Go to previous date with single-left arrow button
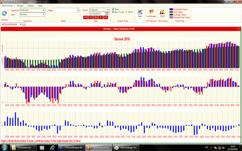This screenshot has width=242, height=151. pos(91,17)
